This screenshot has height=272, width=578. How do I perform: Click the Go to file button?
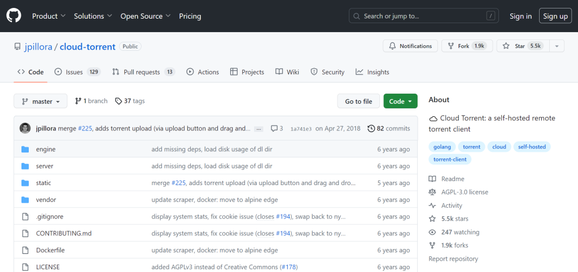[358, 102]
